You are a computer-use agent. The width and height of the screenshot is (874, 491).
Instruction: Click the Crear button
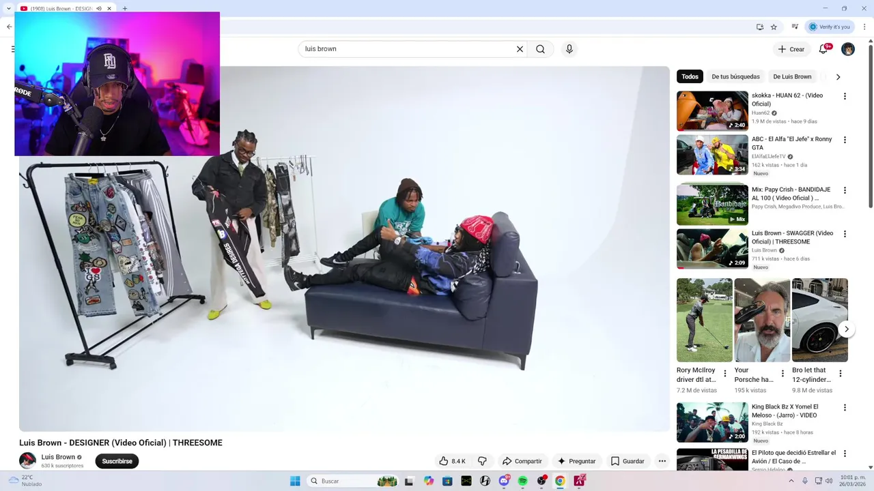pos(791,49)
